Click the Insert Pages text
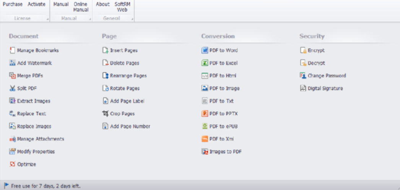Screen dimensions: 400x190 coord(124,50)
